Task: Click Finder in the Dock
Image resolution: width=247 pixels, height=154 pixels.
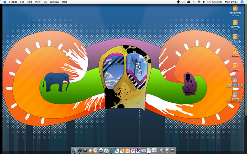Action: pos(74,150)
